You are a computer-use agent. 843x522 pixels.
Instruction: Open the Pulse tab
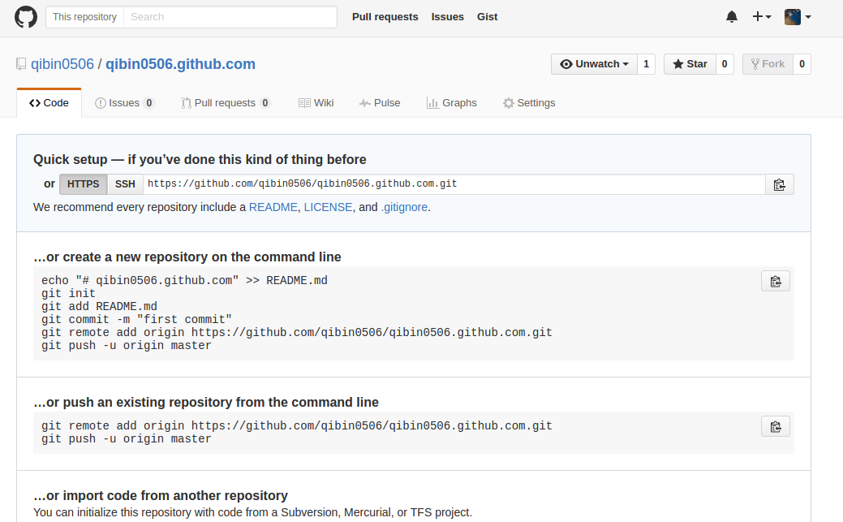[380, 103]
